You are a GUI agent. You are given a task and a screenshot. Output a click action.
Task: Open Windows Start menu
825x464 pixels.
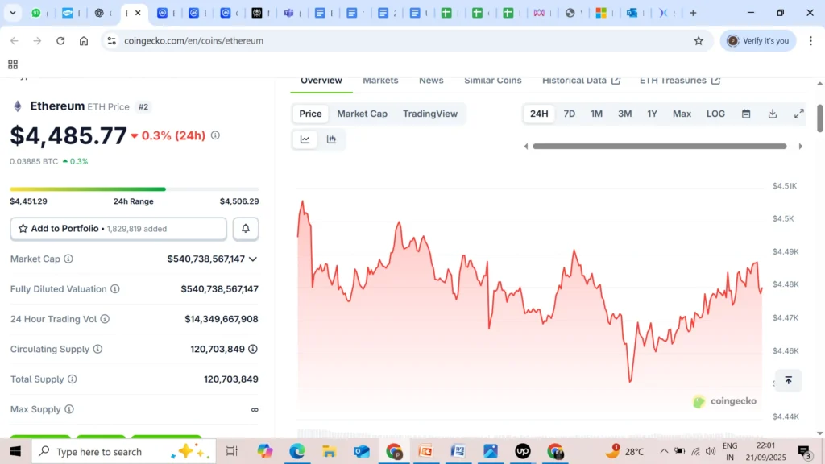(15, 451)
